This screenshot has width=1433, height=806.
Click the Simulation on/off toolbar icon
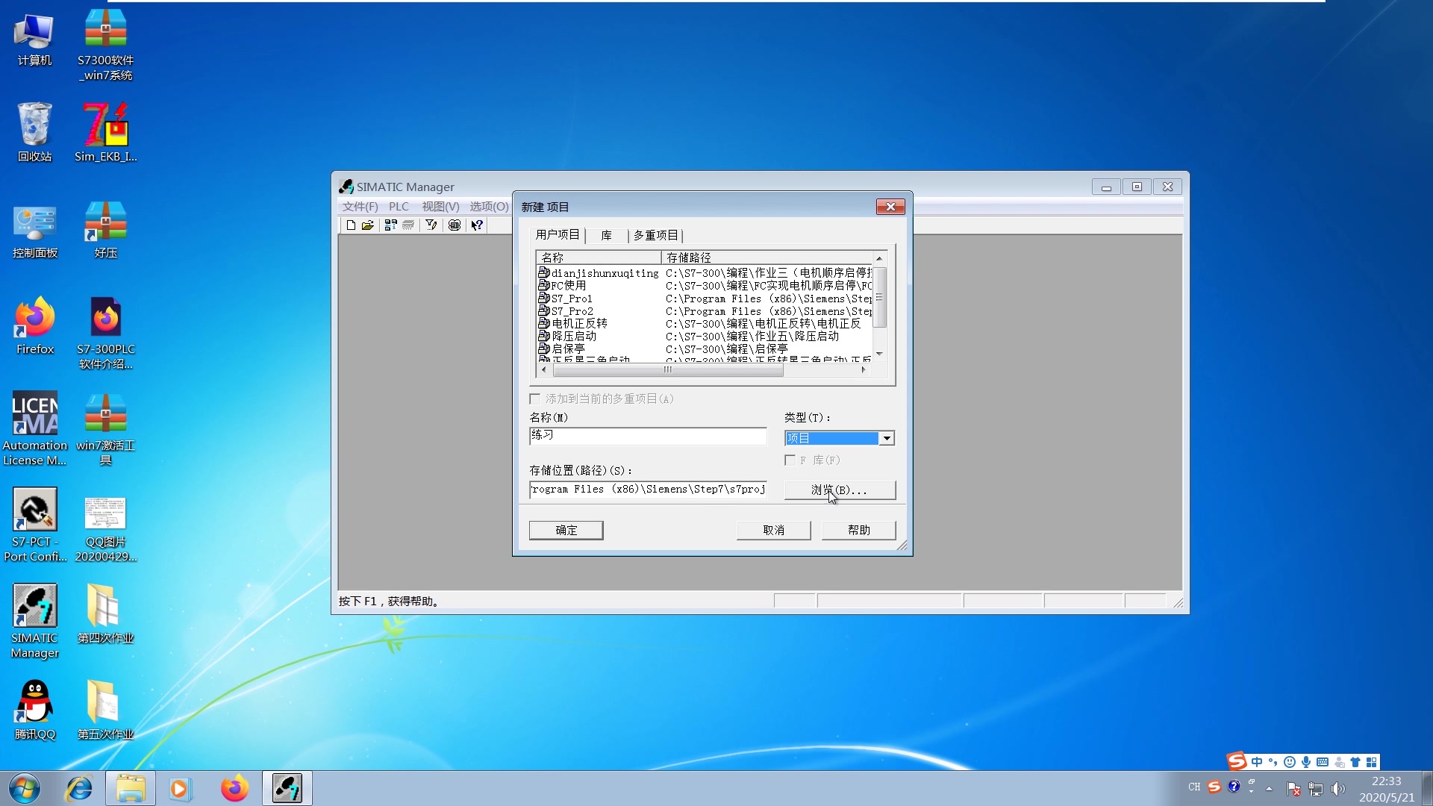tap(455, 225)
